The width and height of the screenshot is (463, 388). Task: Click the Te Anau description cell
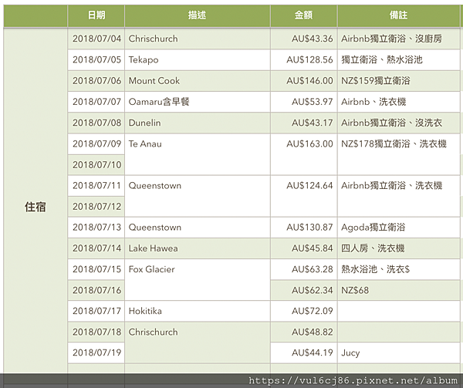point(198,154)
